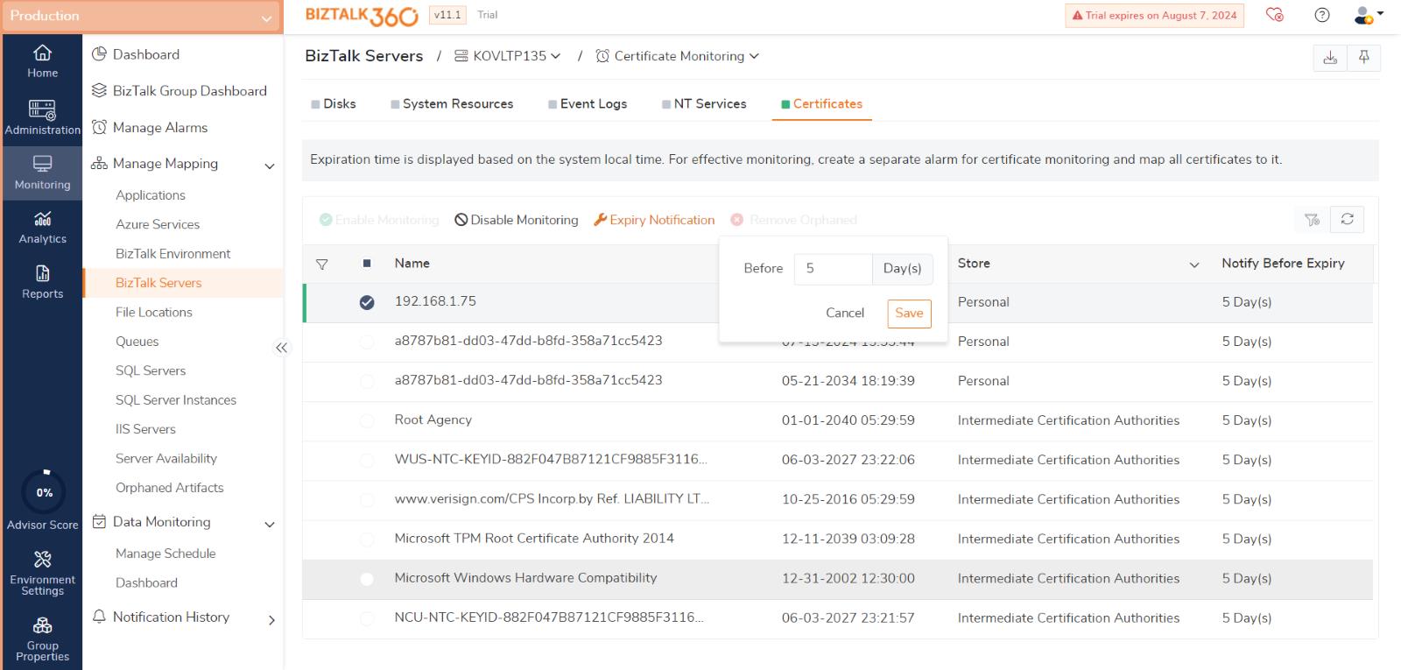The width and height of the screenshot is (1401, 670).
Task: Click the download icon button
Action: (1330, 57)
